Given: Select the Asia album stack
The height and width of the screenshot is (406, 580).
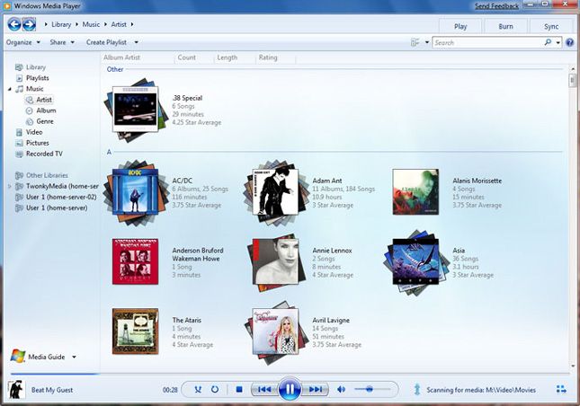Looking at the screenshot, I should [415, 262].
